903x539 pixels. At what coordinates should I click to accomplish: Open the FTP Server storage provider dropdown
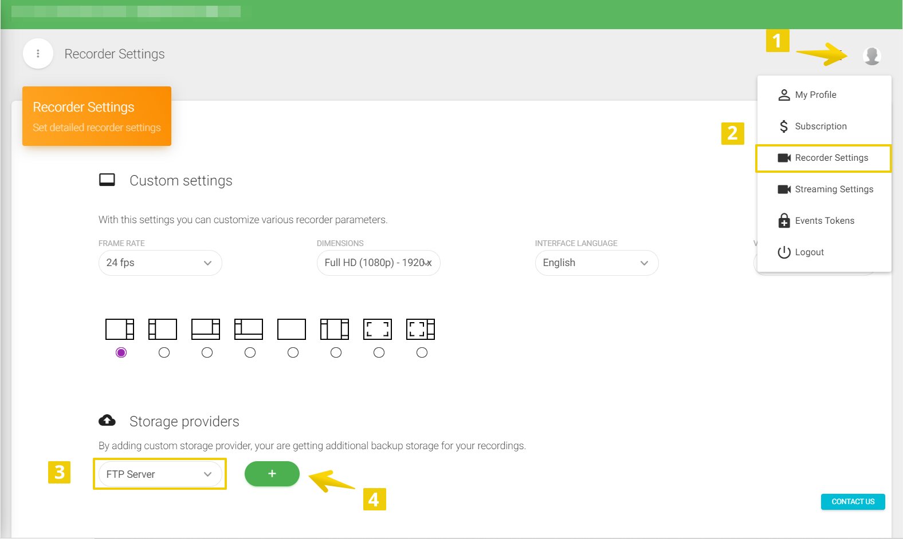(x=160, y=474)
